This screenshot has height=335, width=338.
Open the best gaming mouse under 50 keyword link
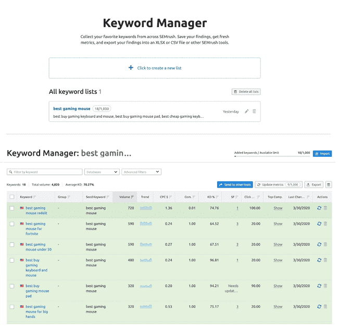coord(39,247)
